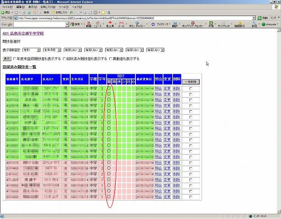Open the 性別 sort dropdown
Screen dimensions: 281x219
click(x=31, y=50)
